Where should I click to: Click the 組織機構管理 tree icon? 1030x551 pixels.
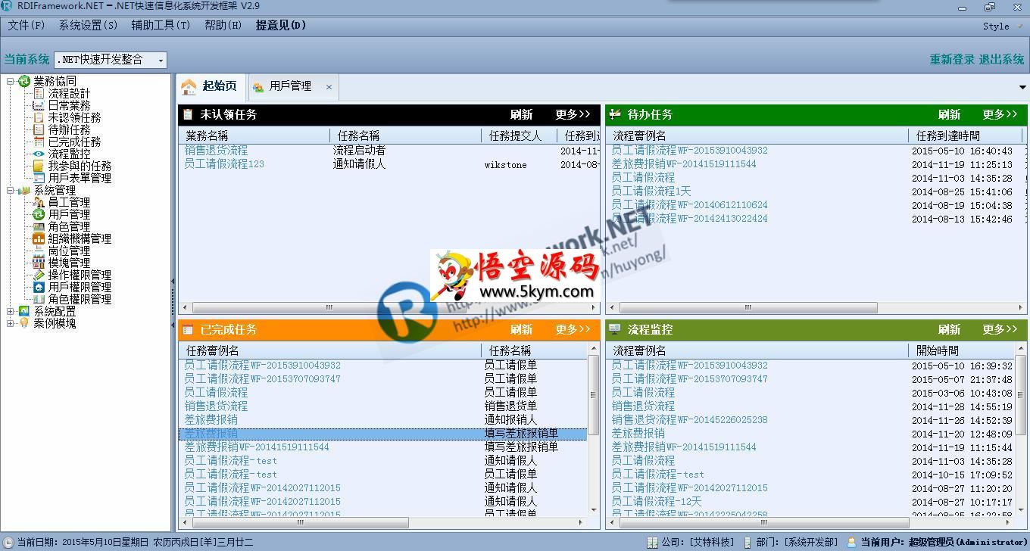(x=39, y=238)
